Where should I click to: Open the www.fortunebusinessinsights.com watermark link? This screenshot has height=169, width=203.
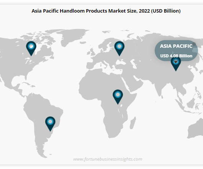(108, 159)
